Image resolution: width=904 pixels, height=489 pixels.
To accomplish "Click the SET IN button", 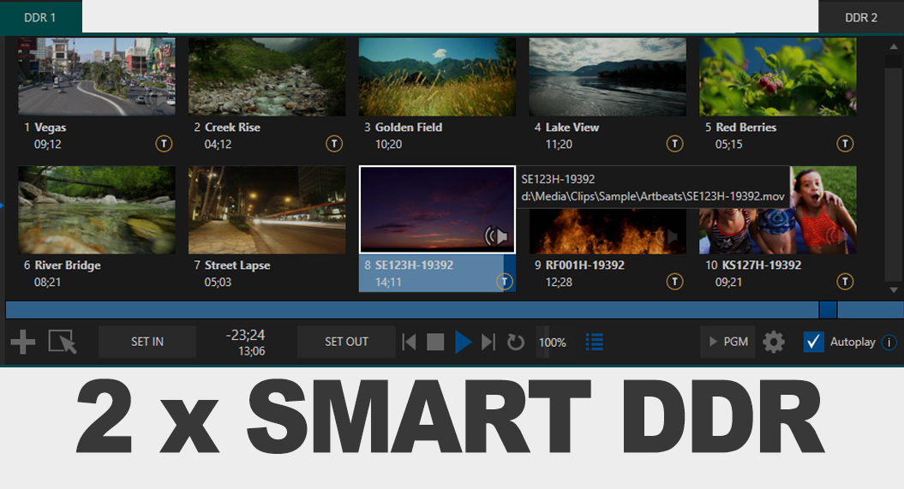I will click(x=147, y=342).
